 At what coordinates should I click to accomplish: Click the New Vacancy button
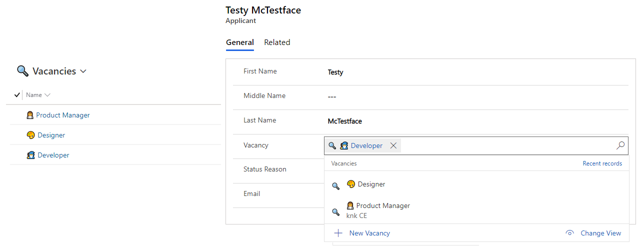(x=362, y=233)
